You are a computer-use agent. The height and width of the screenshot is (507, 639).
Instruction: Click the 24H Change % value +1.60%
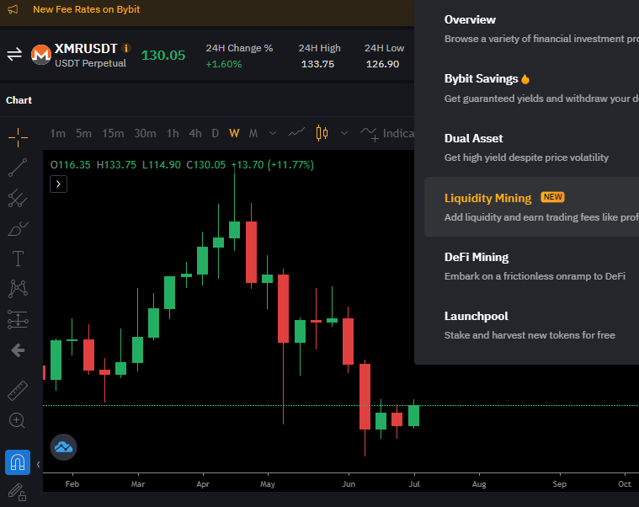(x=224, y=64)
